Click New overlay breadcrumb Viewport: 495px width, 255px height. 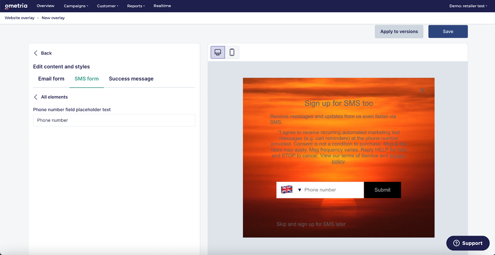(x=53, y=18)
